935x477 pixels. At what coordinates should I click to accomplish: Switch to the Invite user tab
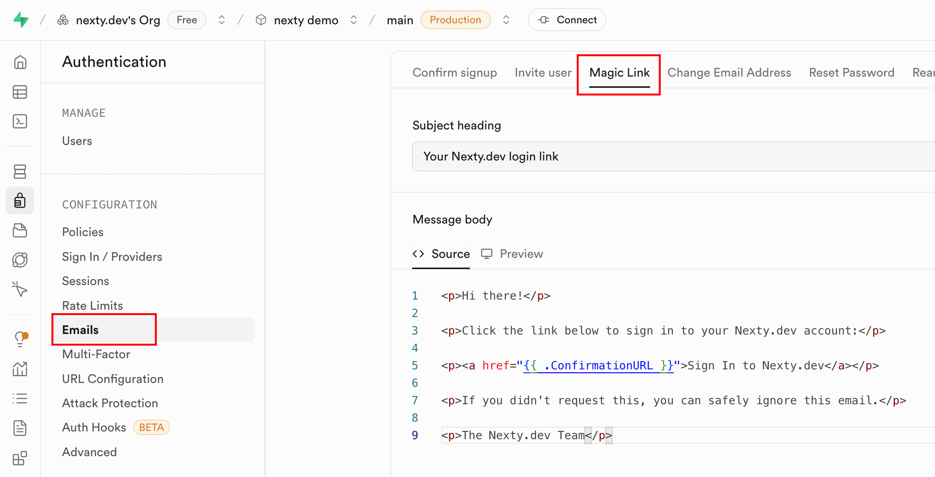543,73
